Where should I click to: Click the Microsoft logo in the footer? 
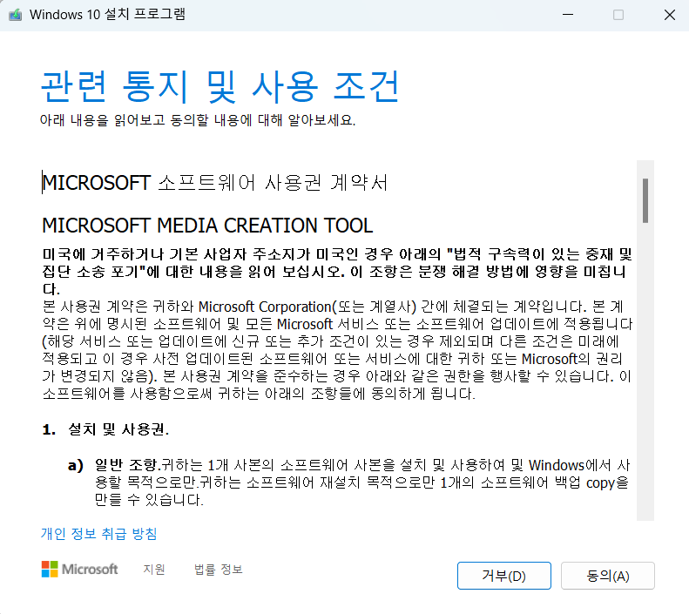tap(79, 570)
